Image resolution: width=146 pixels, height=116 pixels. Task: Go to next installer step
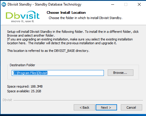[106, 108]
